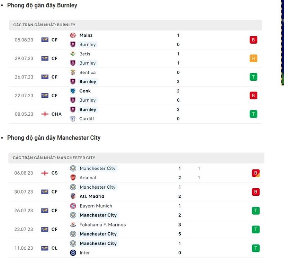Click the Inter club crest
Screen dimensions: 284x265
coord(74,253)
